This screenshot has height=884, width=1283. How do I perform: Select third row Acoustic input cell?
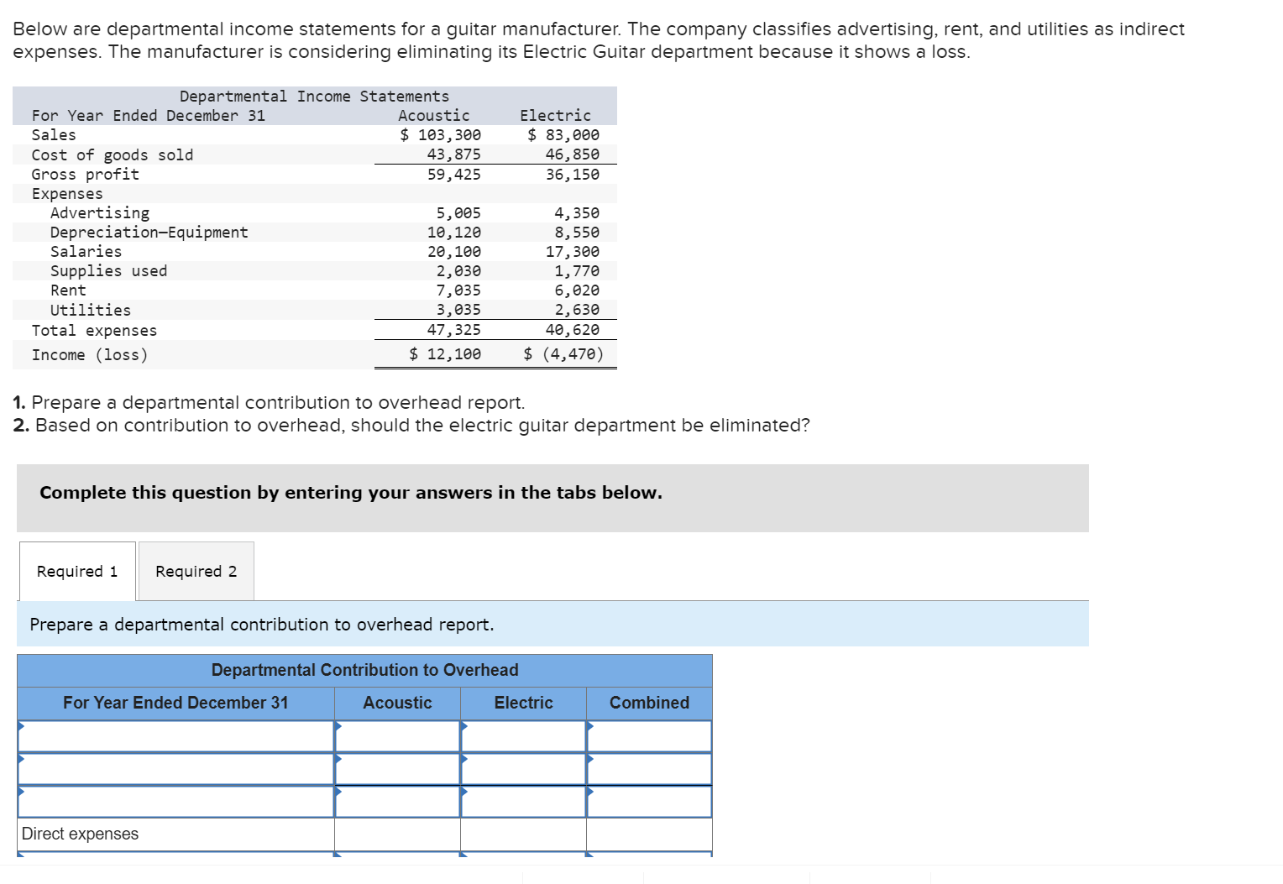click(x=397, y=802)
